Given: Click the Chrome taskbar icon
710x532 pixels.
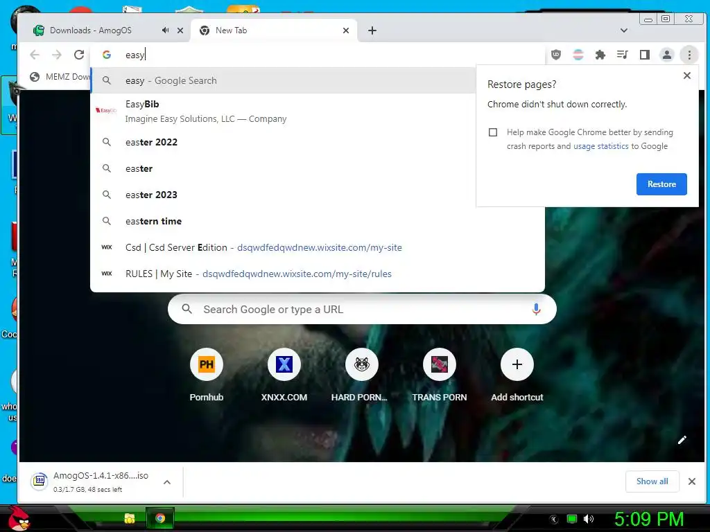Looking at the screenshot, I should click(160, 518).
